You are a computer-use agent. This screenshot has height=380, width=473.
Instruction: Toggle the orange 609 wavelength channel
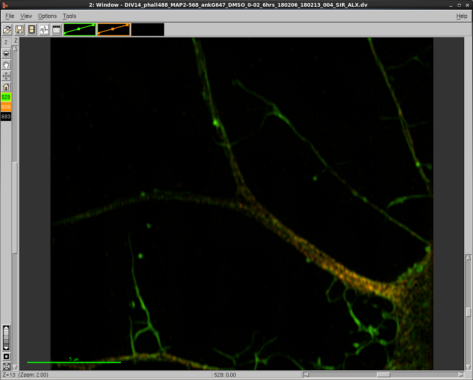6,107
